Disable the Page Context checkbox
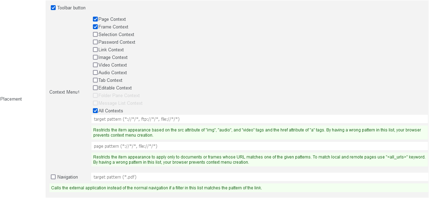This screenshot has width=429, height=198. (95, 19)
